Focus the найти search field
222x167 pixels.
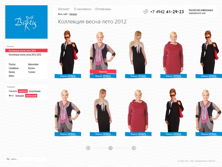tap(26, 159)
